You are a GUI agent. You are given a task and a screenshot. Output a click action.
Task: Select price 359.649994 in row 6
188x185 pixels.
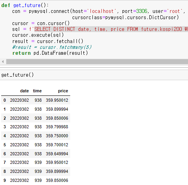(57, 154)
